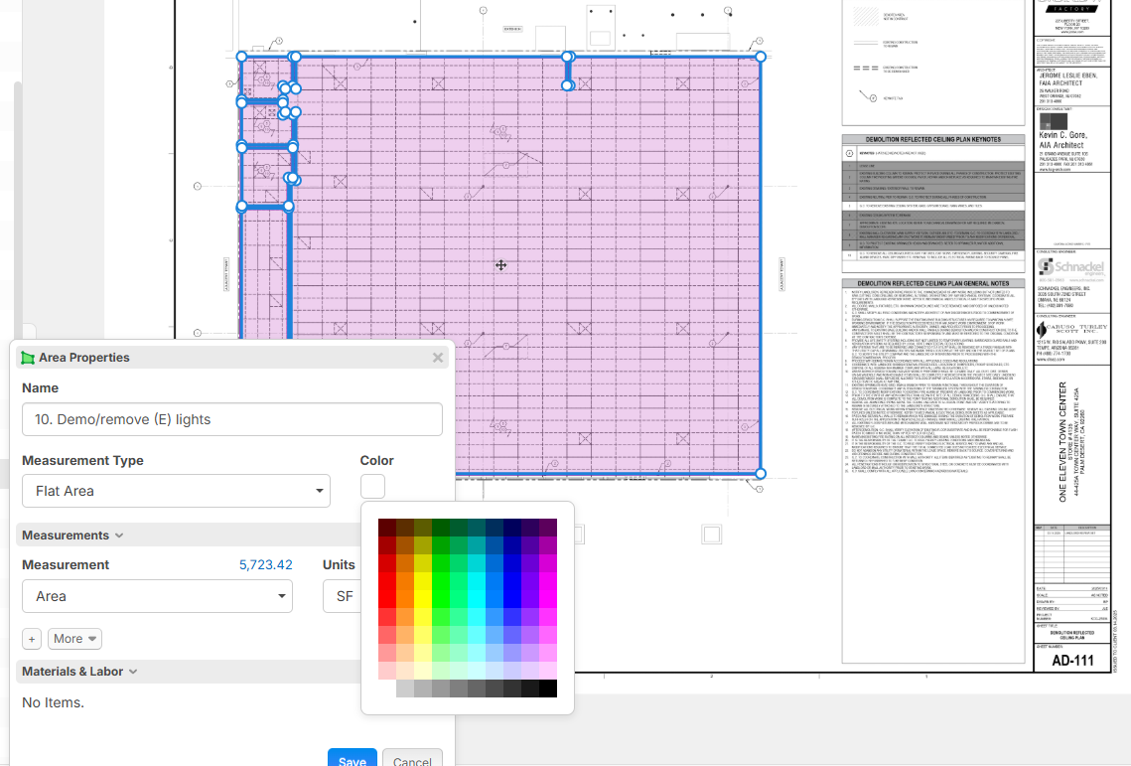
Task: Collapse the Measurements section header
Action: pyautogui.click(x=72, y=535)
